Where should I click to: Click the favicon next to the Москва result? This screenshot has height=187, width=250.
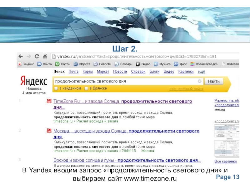49,131
